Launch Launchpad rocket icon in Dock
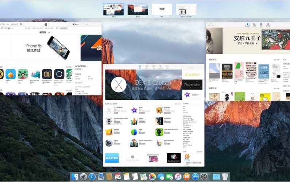This screenshot has width=290, height=182. (84, 177)
